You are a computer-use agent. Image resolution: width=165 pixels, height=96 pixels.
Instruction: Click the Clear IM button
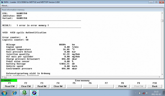58,86
